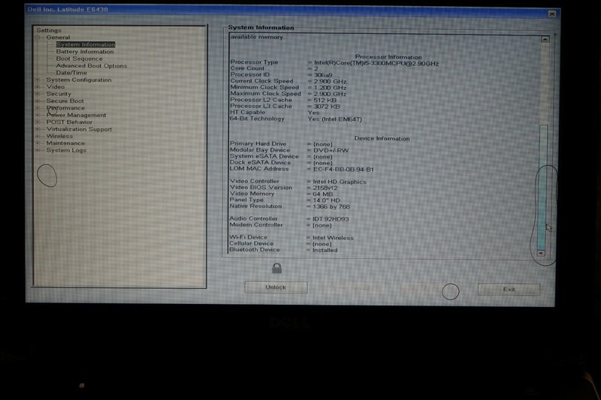Image resolution: width=601 pixels, height=400 pixels.
Task: Click the scroll down arrow
Action: point(541,253)
